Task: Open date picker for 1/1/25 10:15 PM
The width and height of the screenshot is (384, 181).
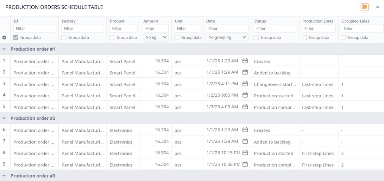Action: point(245,153)
